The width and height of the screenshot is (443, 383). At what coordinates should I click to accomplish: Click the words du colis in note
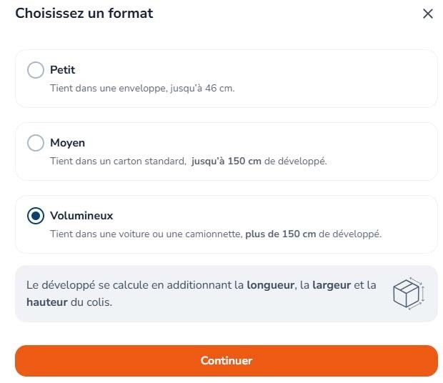click(91, 302)
